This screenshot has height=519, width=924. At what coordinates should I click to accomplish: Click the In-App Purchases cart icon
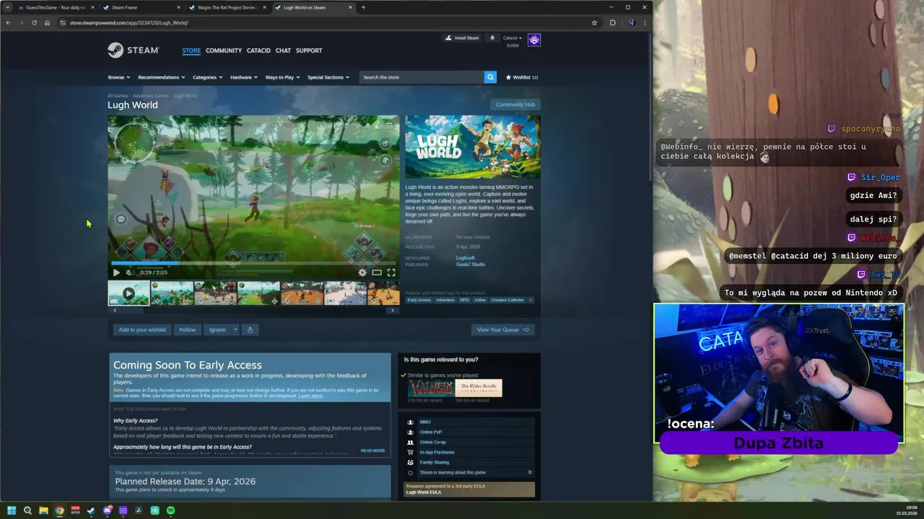(410, 452)
